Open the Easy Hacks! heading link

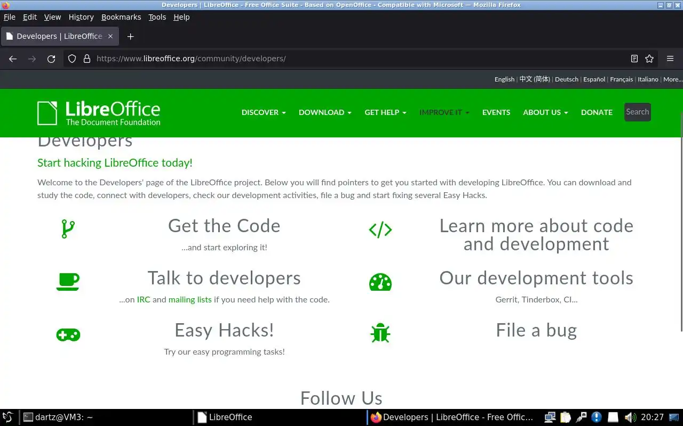point(224,331)
